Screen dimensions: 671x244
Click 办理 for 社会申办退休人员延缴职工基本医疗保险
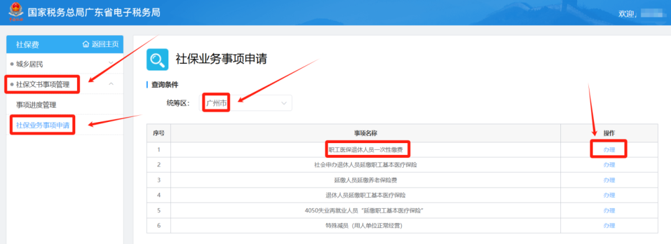click(x=609, y=165)
